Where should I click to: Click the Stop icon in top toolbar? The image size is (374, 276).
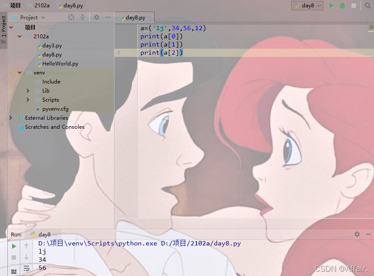354,6
